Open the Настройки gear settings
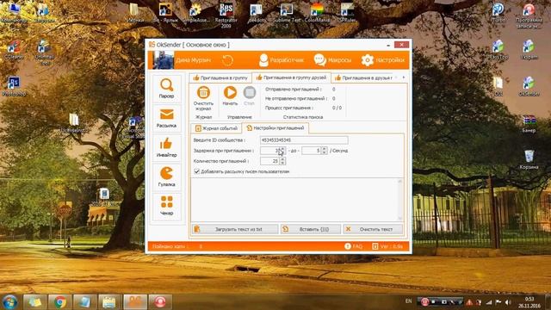 tap(383, 60)
